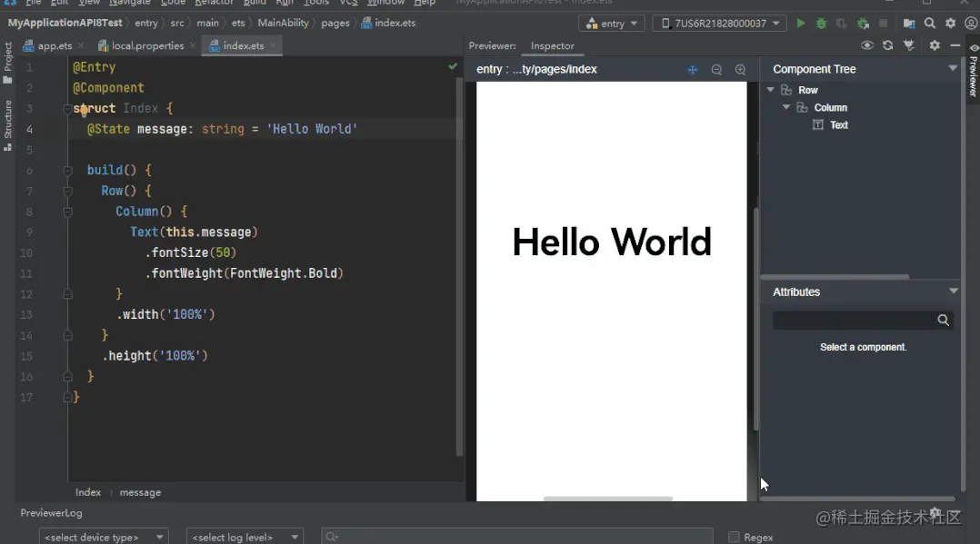Screen dimensions: 980x544
Task: Open the entry module dropdown
Action: [611, 24]
